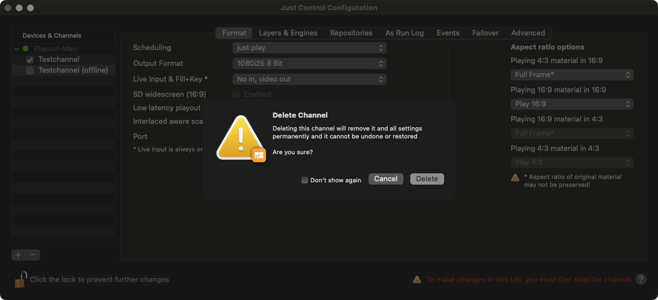Check the Testchannel (offline) checkbox
Viewport: 658px width, 300px height.
pos(30,70)
